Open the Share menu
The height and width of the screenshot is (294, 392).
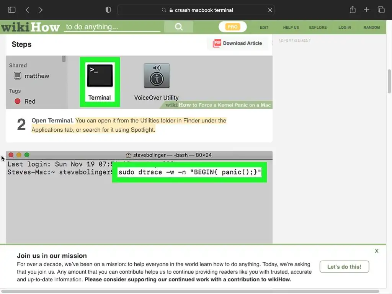pos(353,10)
